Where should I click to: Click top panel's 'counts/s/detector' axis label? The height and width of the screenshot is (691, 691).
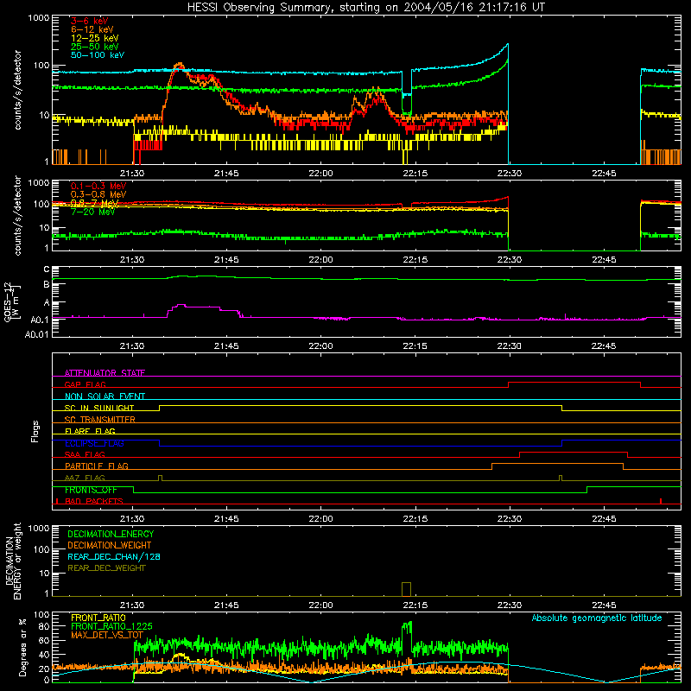click(18, 90)
